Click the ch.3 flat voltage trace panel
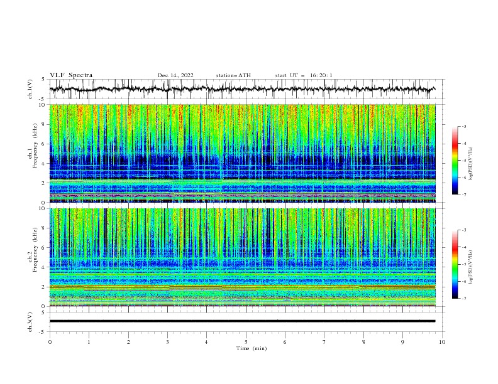 click(x=246, y=322)
